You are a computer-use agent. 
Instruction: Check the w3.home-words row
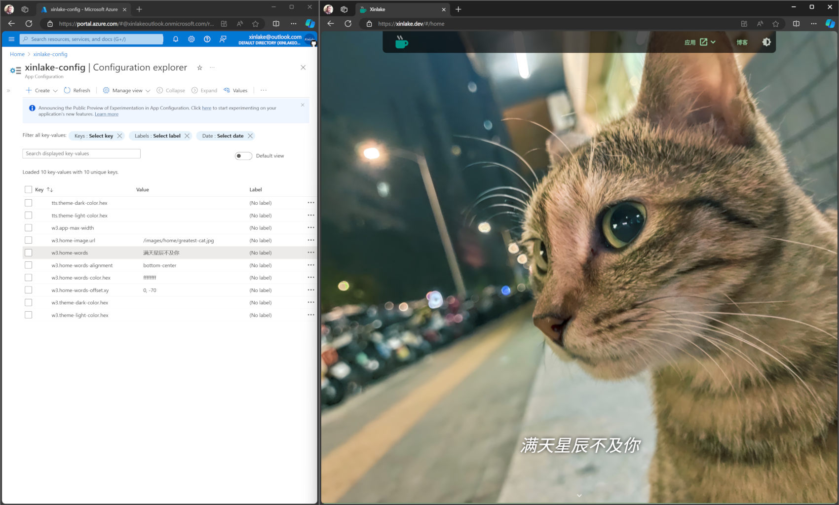[28, 252]
